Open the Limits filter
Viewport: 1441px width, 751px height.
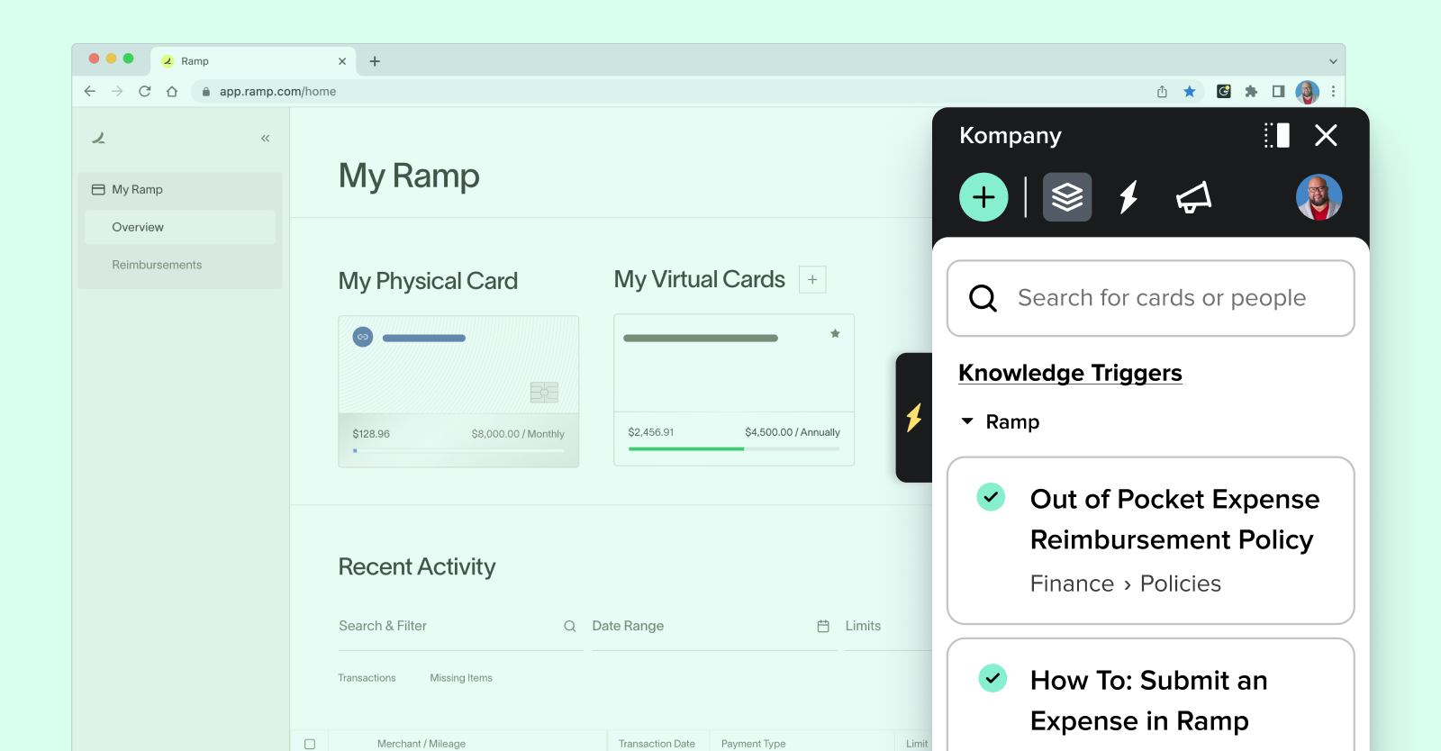click(x=888, y=626)
